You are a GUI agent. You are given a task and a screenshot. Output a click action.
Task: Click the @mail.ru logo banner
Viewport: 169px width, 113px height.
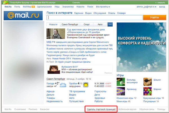coord(23,15)
